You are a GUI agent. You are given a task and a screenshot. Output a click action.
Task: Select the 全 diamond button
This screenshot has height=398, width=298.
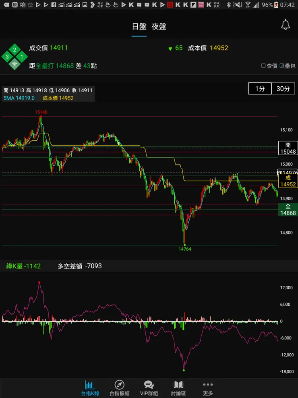pyautogui.click(x=14, y=64)
